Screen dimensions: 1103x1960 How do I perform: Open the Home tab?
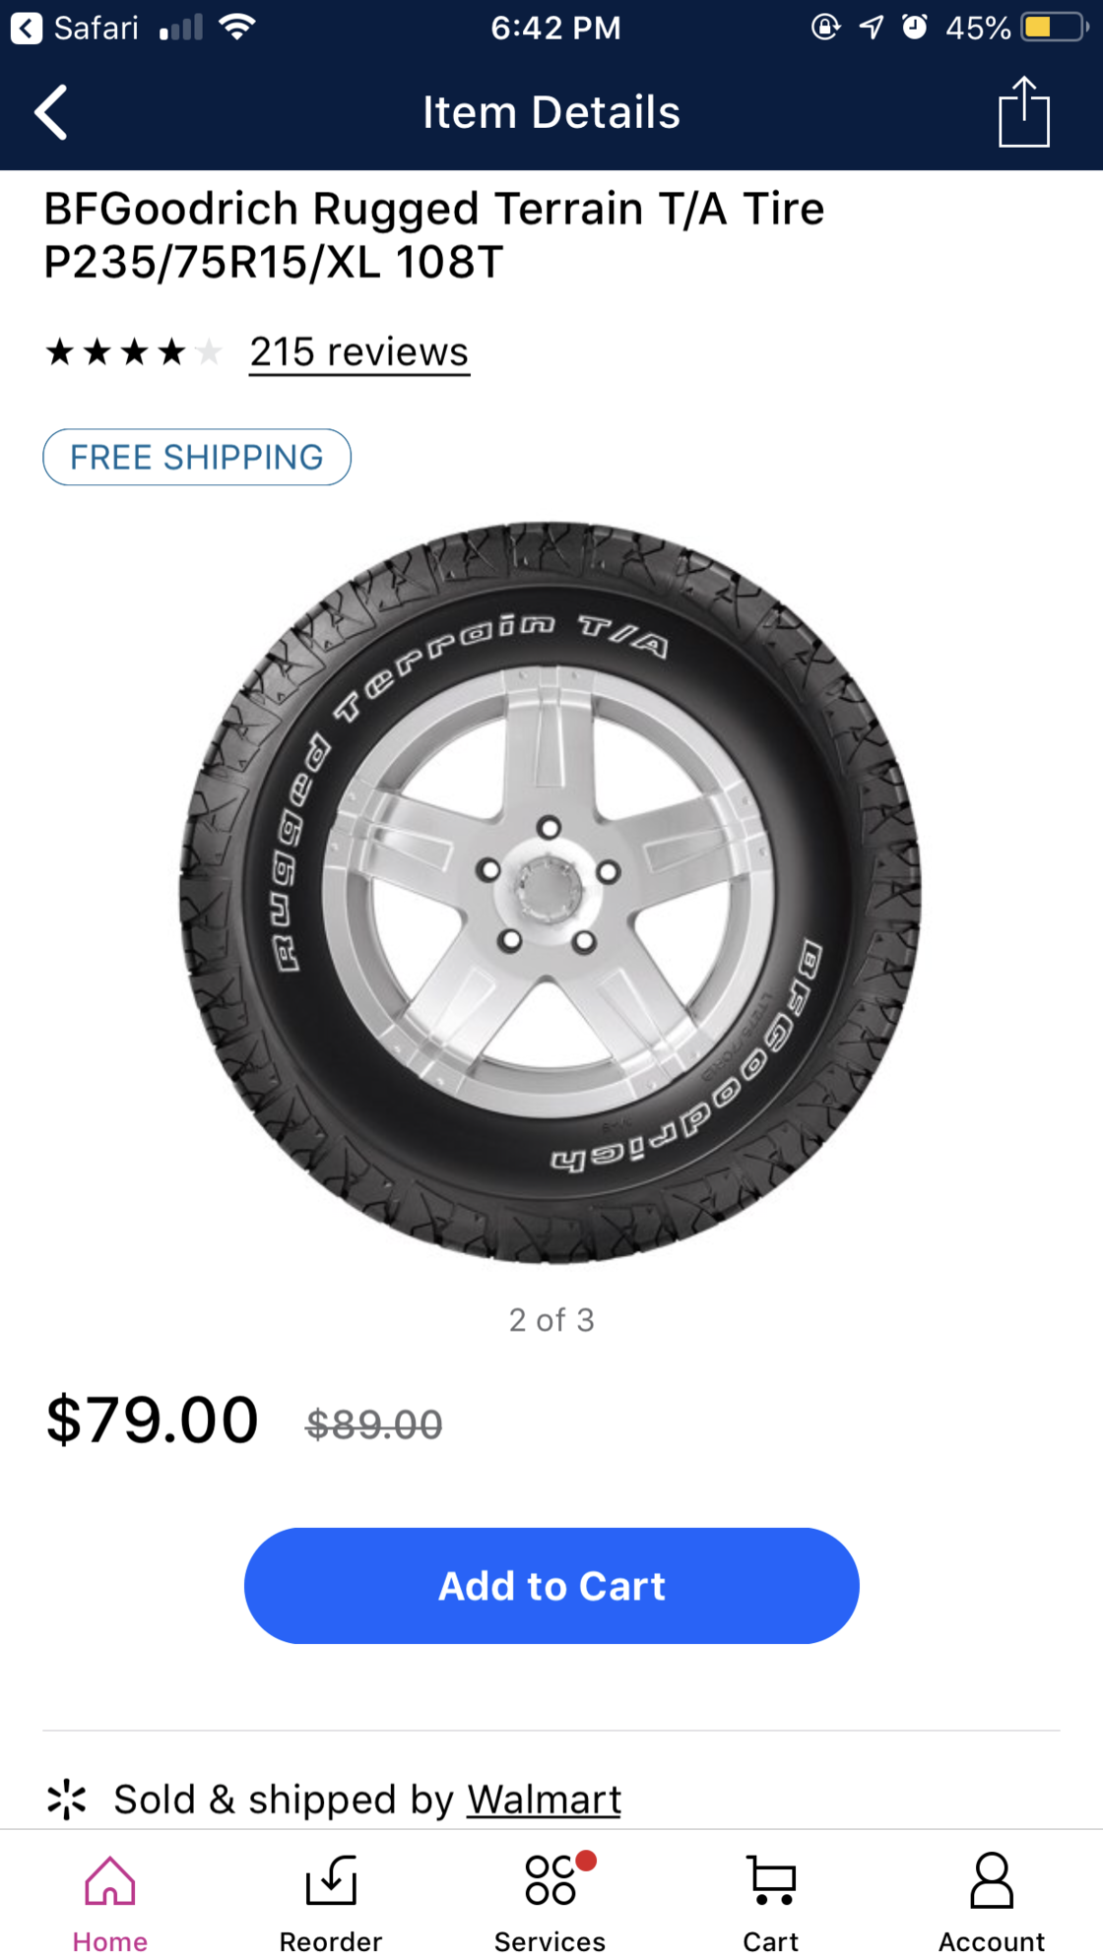(x=109, y=1902)
